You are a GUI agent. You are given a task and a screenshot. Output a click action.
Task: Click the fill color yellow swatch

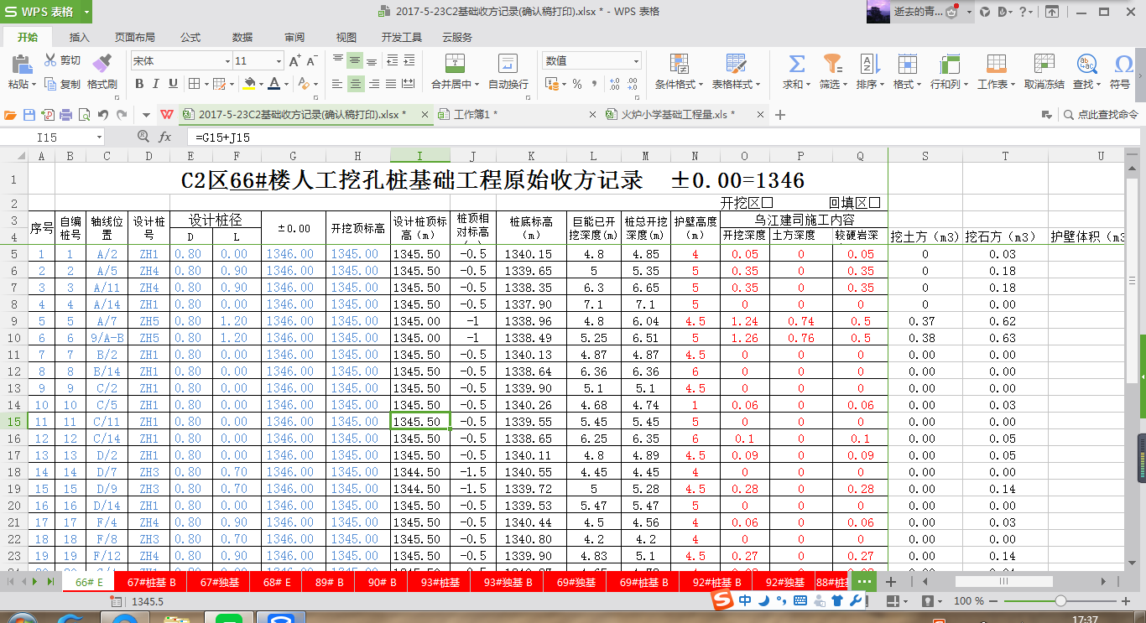click(x=249, y=84)
